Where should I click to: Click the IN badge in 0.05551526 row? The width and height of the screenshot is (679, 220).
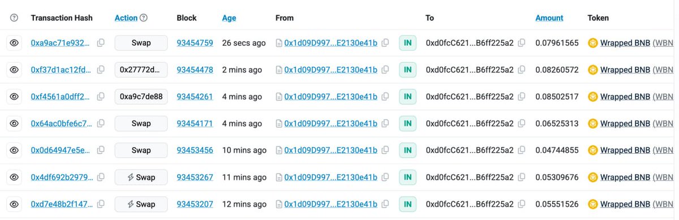click(407, 204)
